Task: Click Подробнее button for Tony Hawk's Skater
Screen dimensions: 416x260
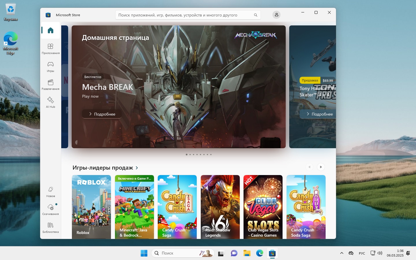Action: (x=318, y=114)
